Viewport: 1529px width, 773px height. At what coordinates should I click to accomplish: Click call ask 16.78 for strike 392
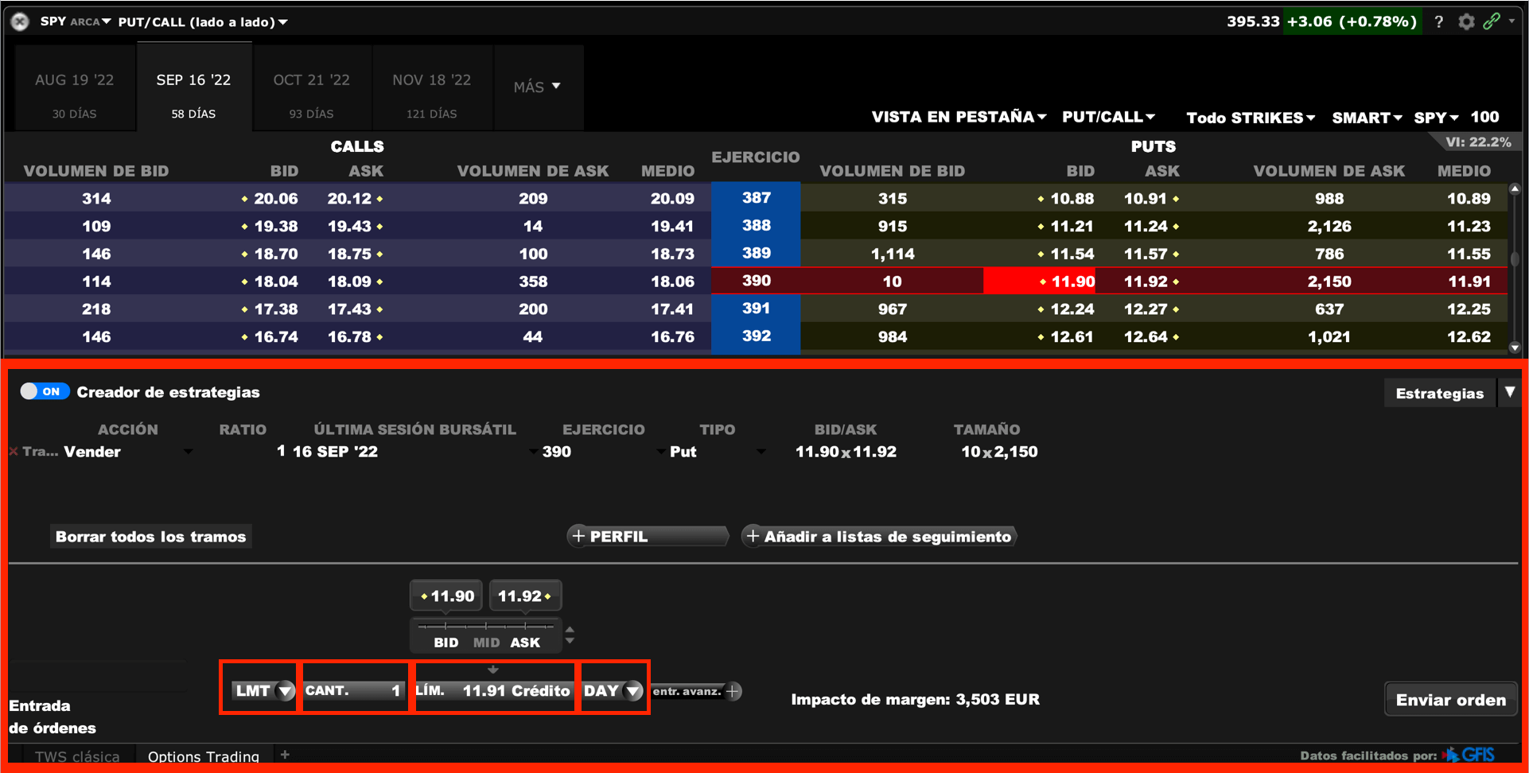[x=350, y=337]
